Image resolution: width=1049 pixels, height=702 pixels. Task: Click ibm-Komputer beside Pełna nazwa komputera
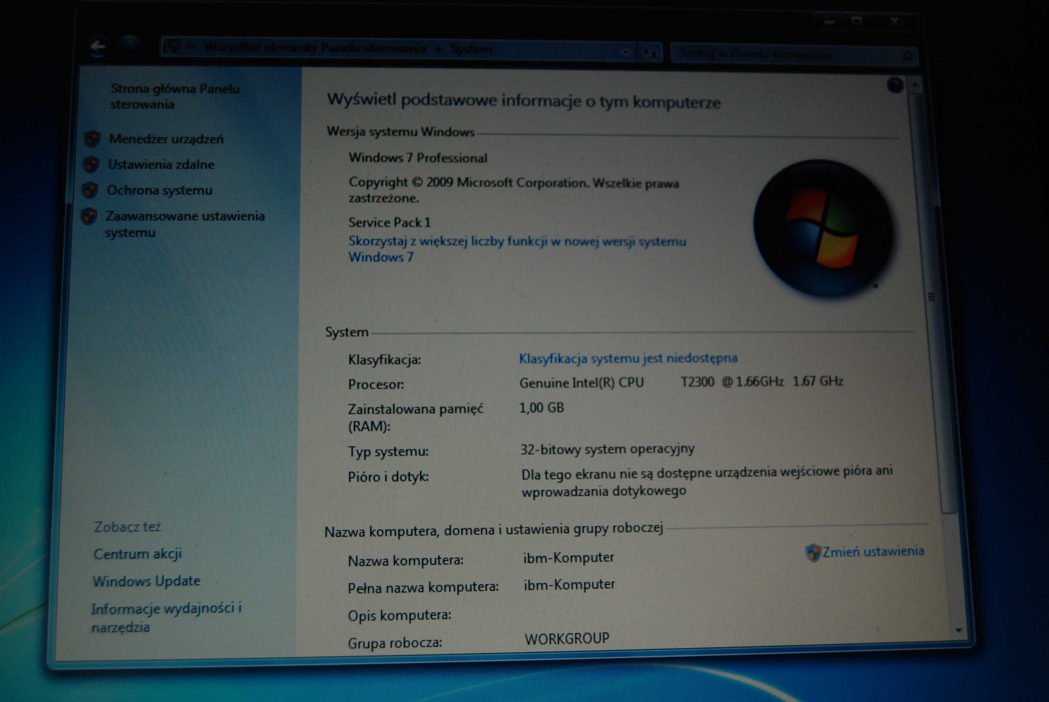[569, 584]
